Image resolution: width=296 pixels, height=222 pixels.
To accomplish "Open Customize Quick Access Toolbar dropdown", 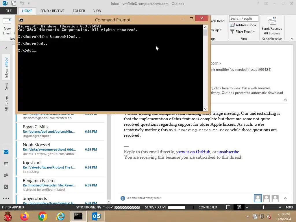I will tap(29, 3).
